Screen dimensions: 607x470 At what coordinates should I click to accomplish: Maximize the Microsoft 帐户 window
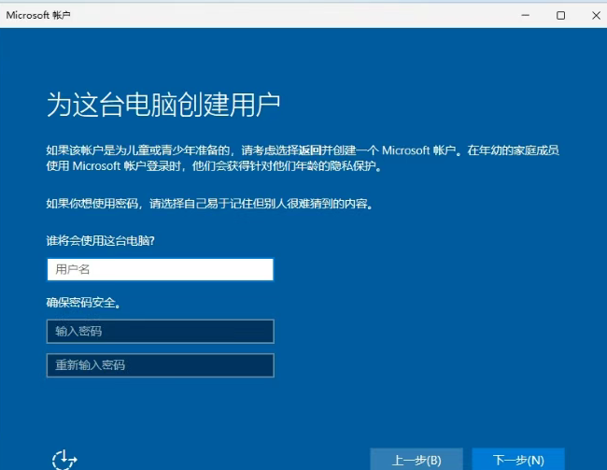tap(560, 15)
